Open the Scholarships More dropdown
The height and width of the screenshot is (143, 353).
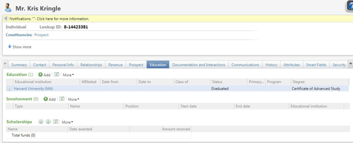[67, 122]
